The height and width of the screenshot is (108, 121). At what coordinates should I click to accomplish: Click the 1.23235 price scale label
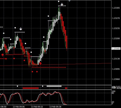pos(116,28)
